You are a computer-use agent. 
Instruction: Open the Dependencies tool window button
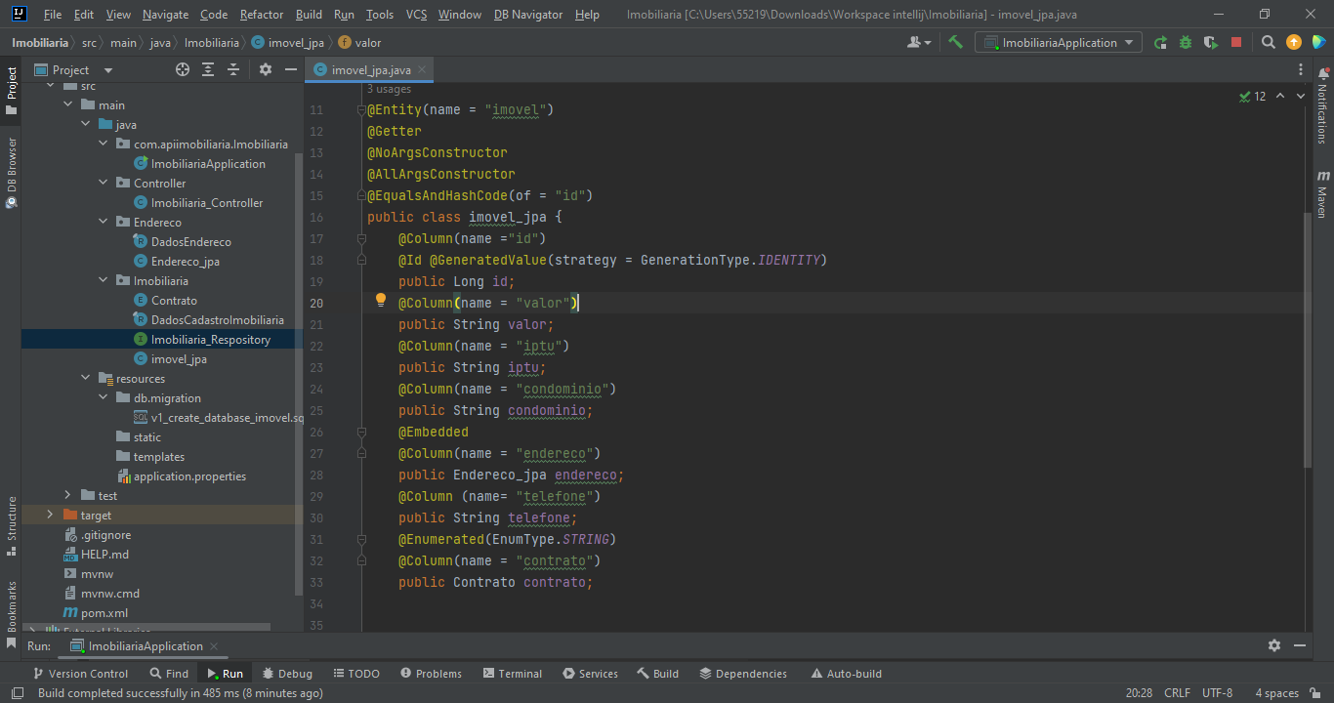(743, 673)
